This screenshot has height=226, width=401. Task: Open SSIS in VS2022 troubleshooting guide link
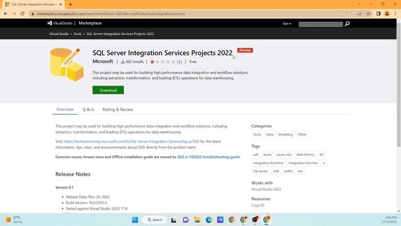click(209, 157)
